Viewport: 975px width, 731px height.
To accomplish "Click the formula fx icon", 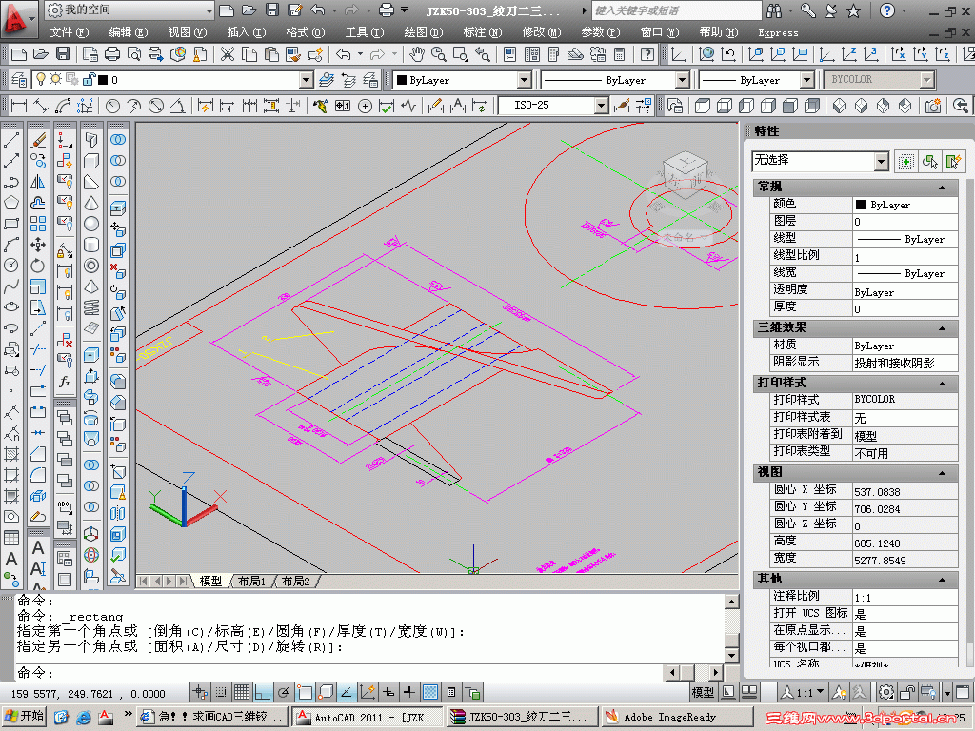I will click(x=65, y=381).
